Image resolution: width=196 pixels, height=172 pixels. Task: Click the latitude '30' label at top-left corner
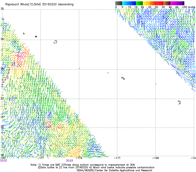[x=2, y=9]
